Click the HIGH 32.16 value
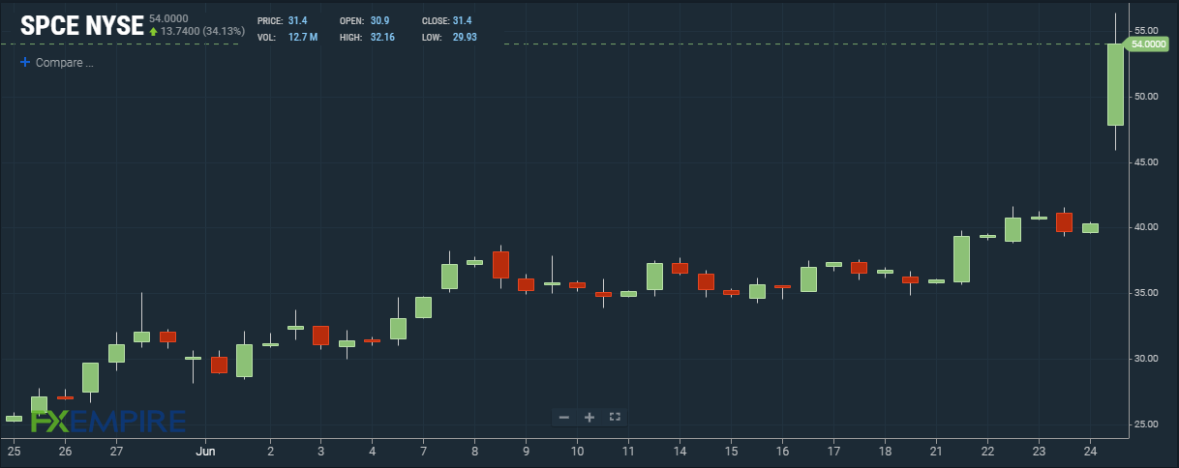The height and width of the screenshot is (468, 1179). point(381,38)
